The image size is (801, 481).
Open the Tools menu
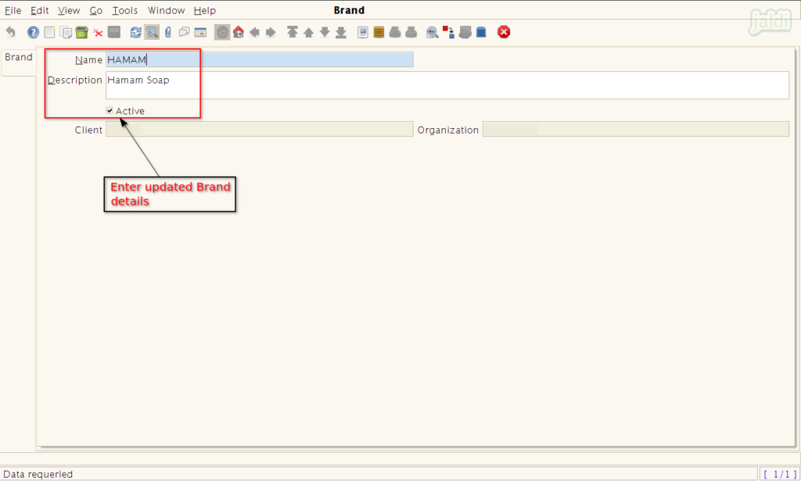click(x=125, y=10)
